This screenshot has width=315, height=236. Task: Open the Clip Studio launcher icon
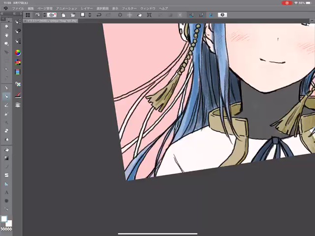point(52,15)
